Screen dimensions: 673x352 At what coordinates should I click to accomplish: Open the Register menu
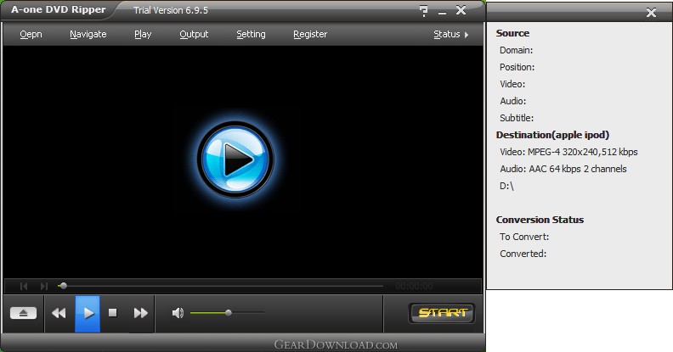tap(310, 34)
